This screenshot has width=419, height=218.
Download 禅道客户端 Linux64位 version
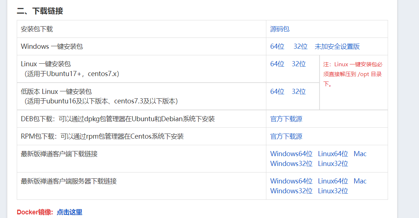(333, 154)
